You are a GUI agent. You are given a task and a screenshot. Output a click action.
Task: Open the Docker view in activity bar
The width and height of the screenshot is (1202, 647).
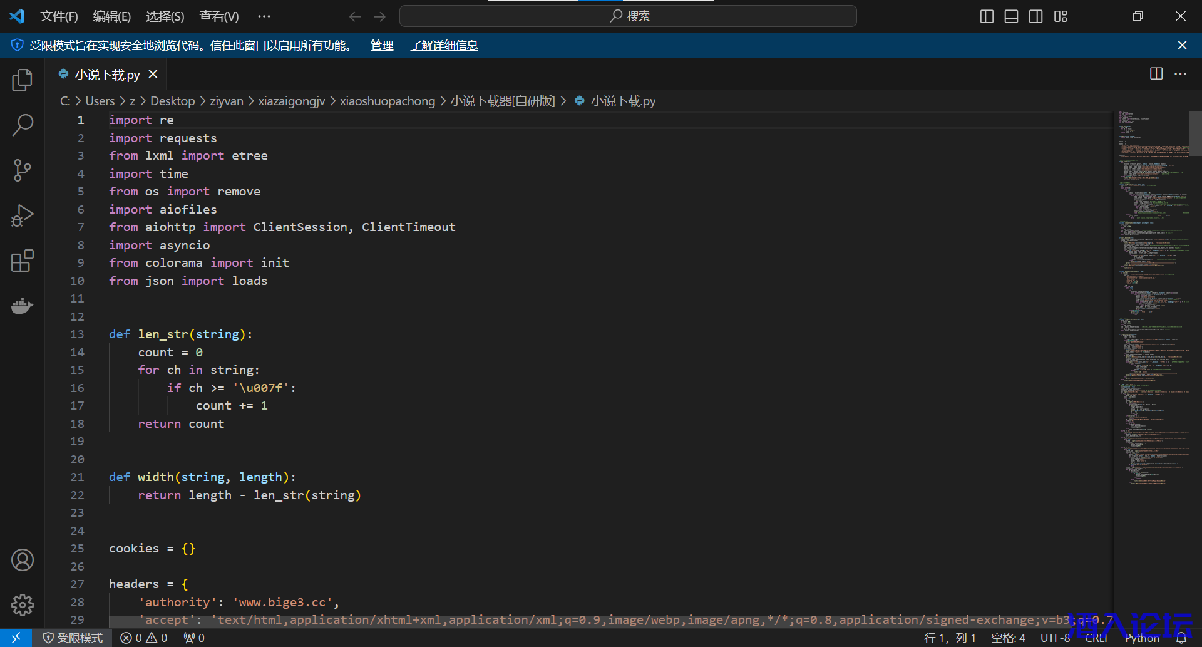tap(23, 306)
